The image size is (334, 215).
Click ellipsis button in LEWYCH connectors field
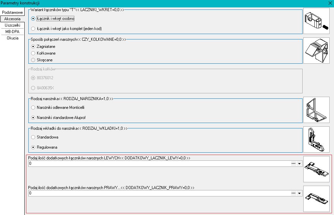(x=293, y=164)
